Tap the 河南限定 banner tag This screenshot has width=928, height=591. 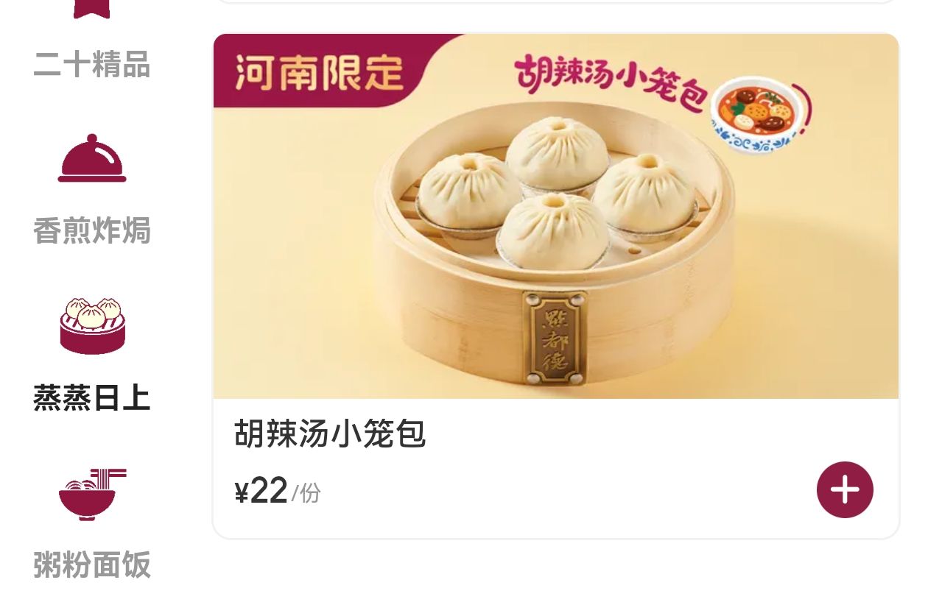(x=319, y=72)
